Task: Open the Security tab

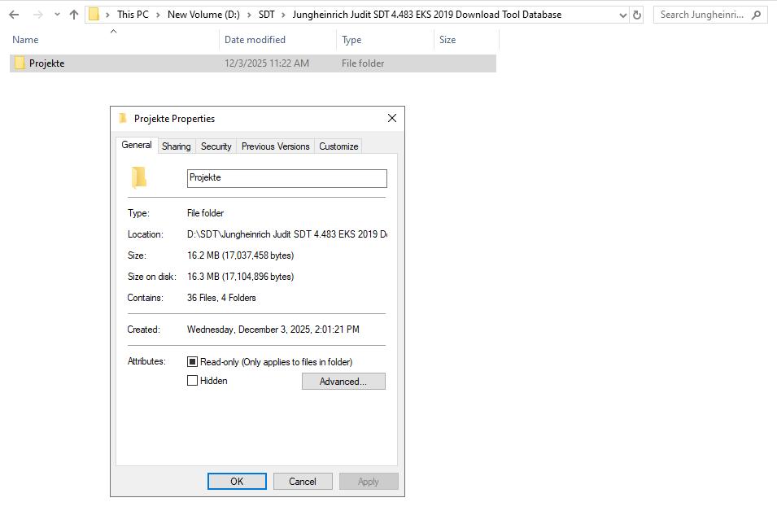Action: (216, 146)
